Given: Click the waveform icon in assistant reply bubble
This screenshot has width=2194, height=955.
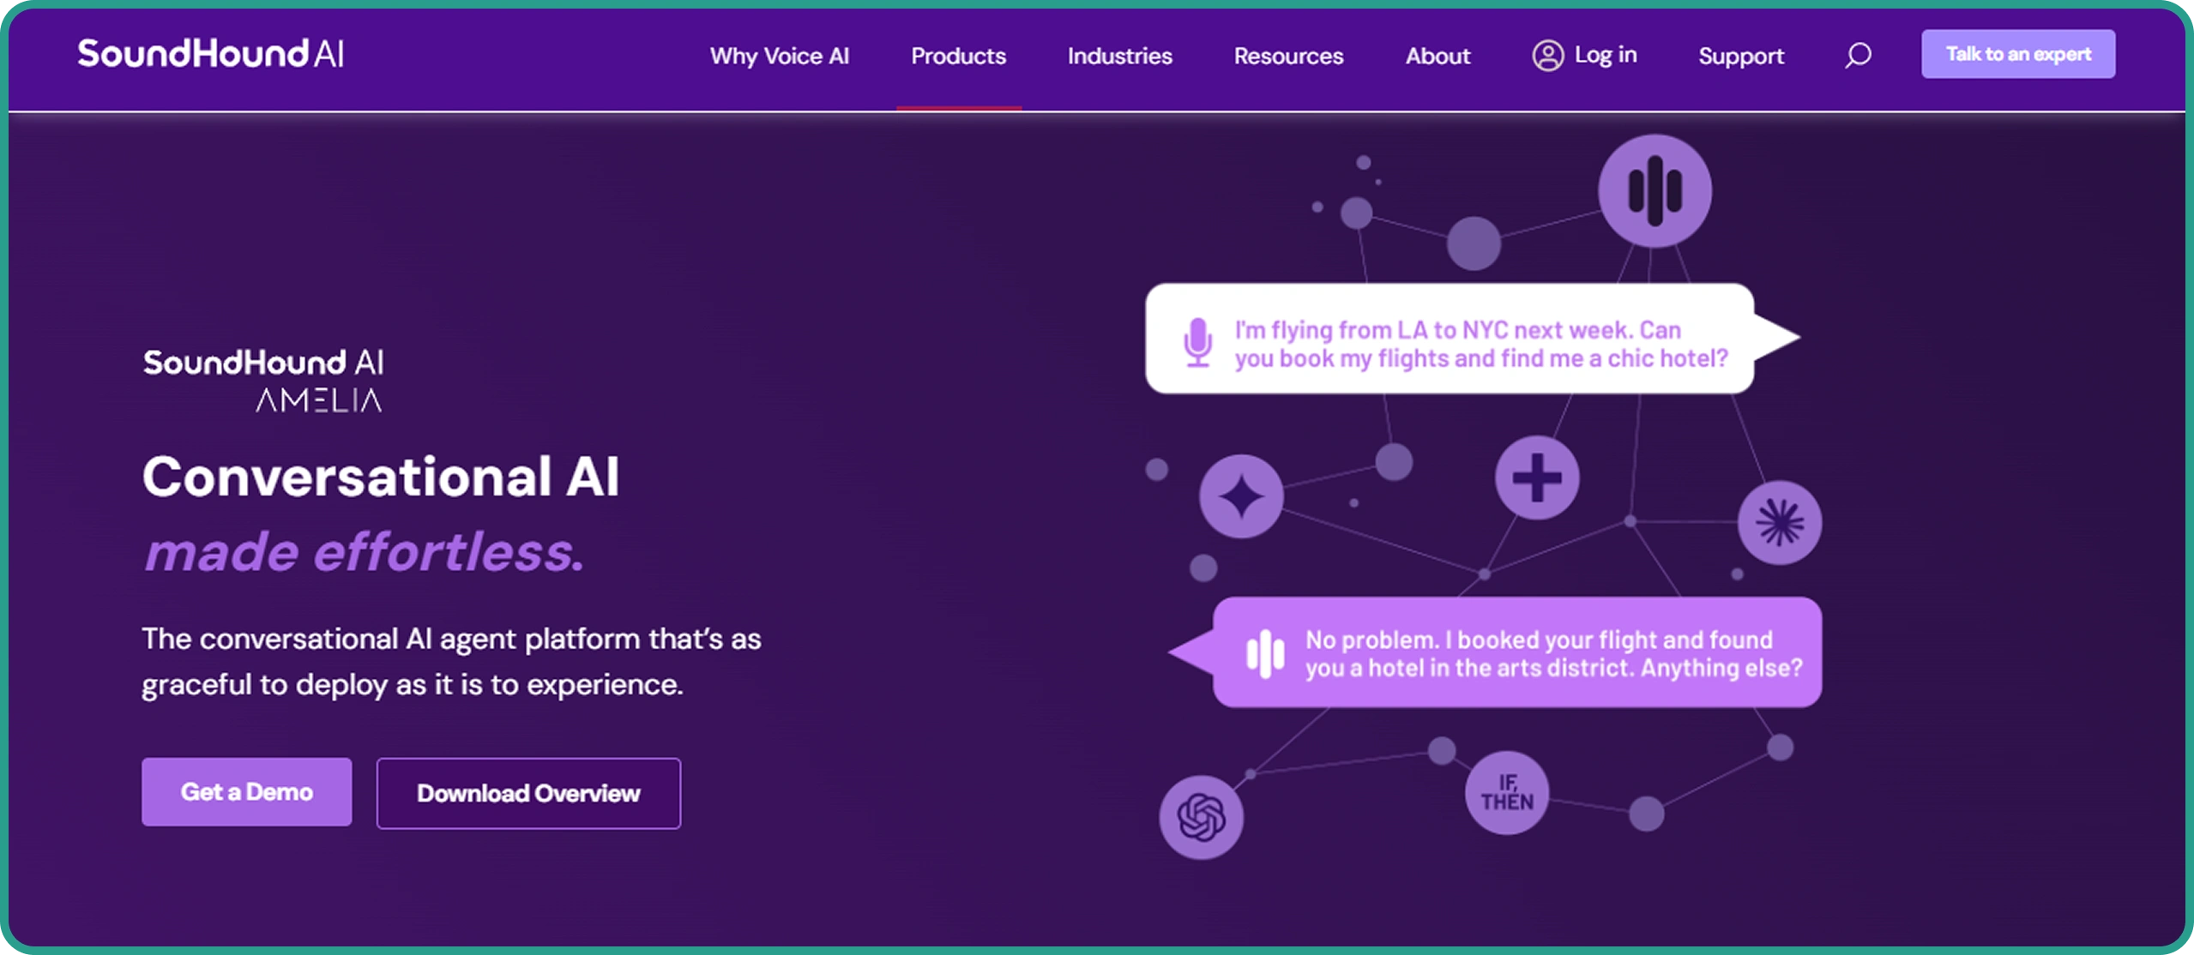Looking at the screenshot, I should (1265, 654).
